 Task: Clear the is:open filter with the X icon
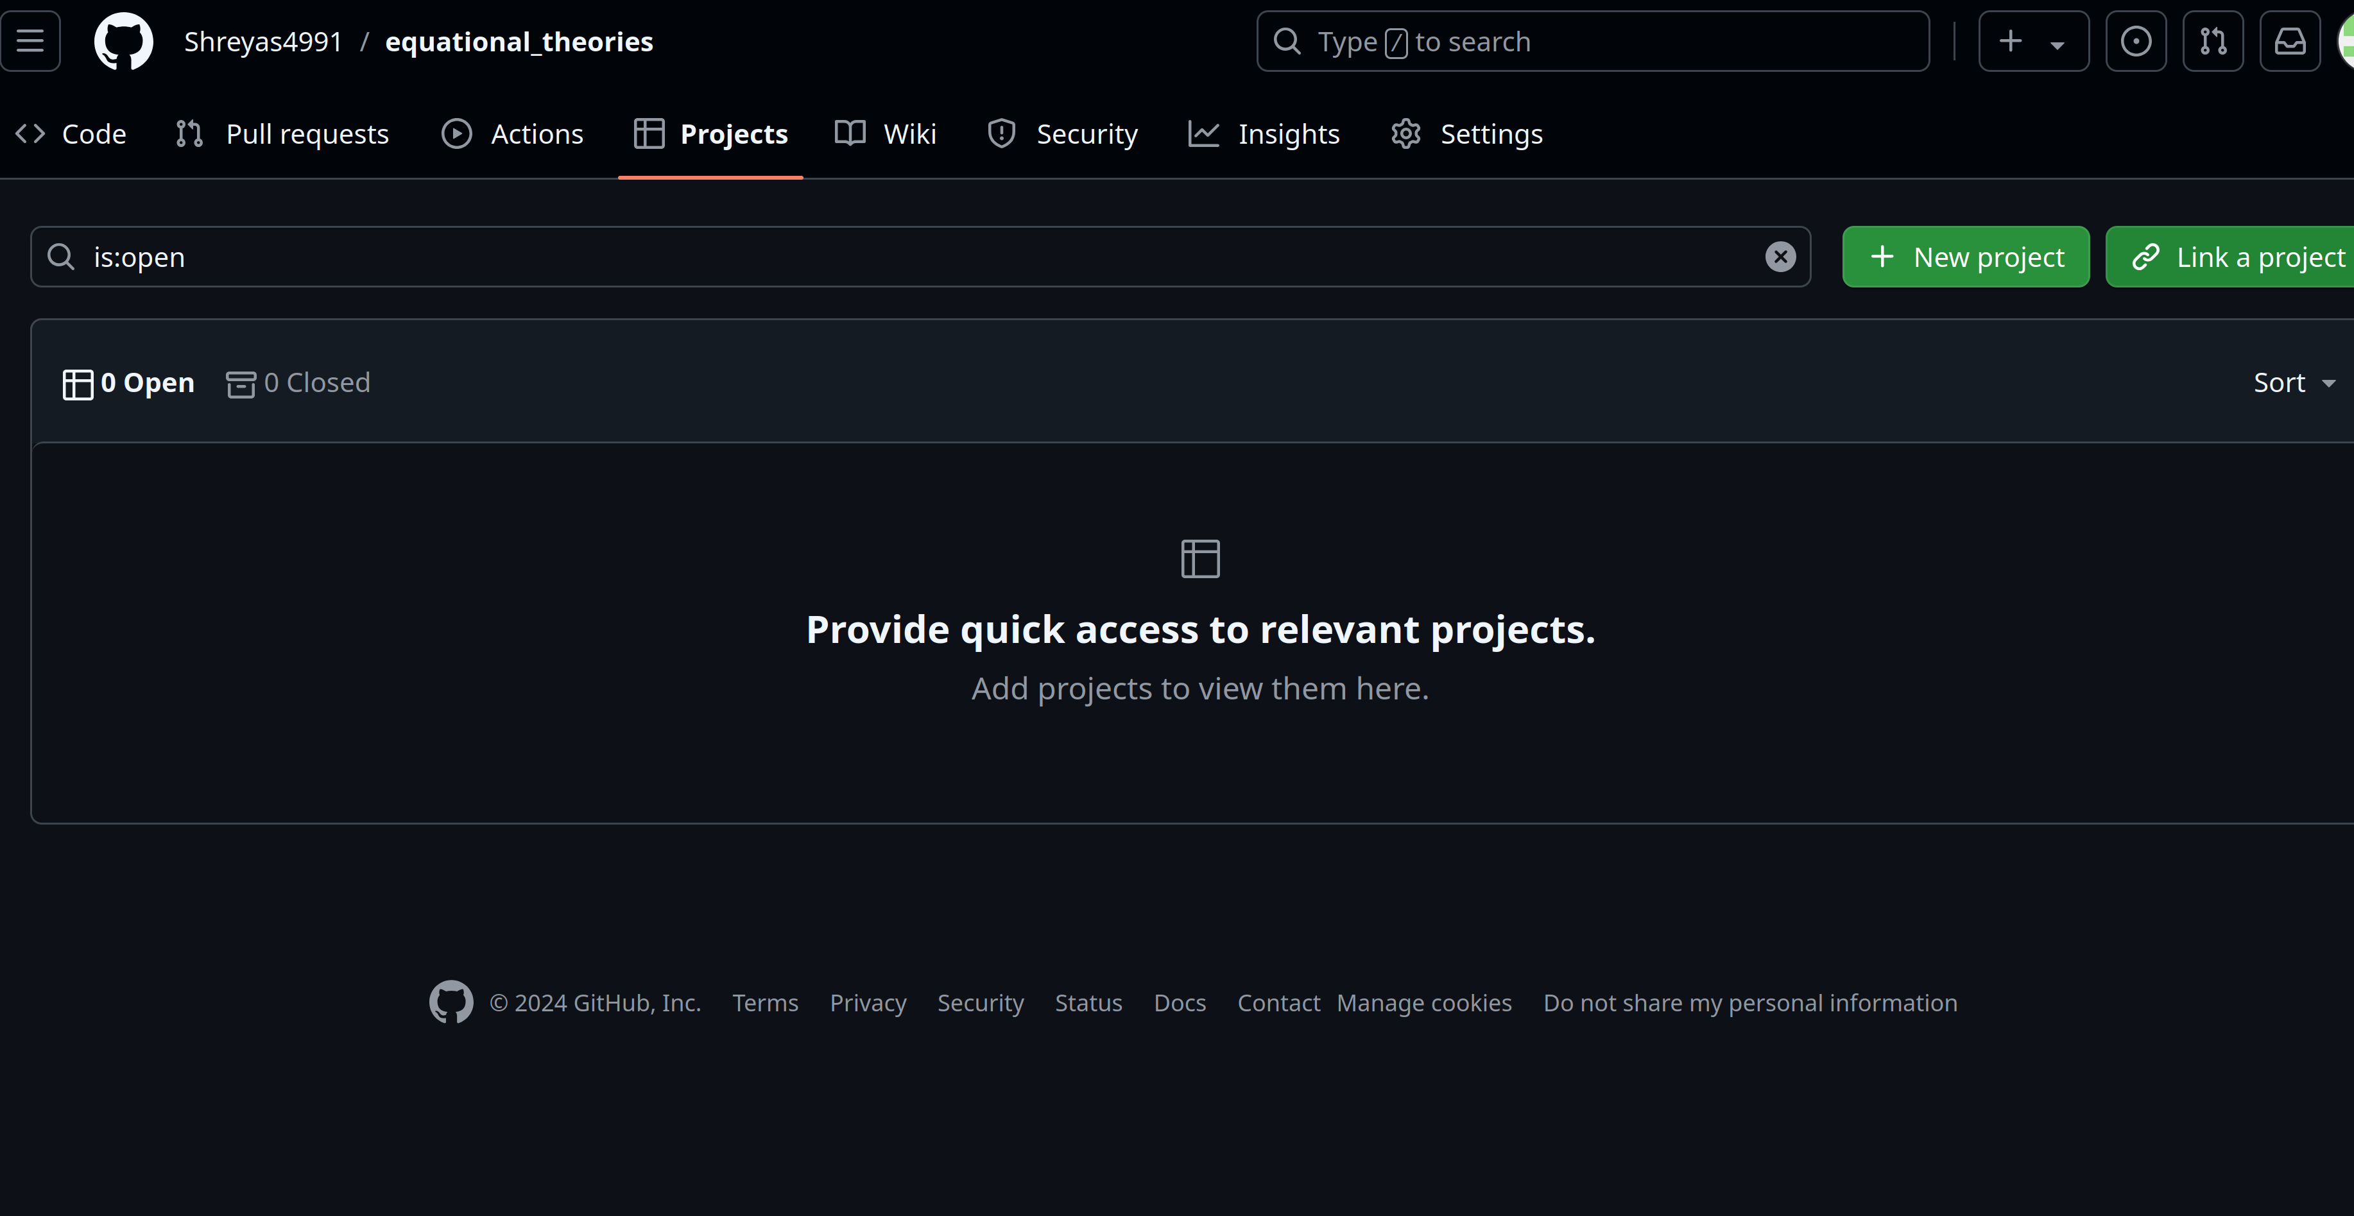pos(1780,257)
